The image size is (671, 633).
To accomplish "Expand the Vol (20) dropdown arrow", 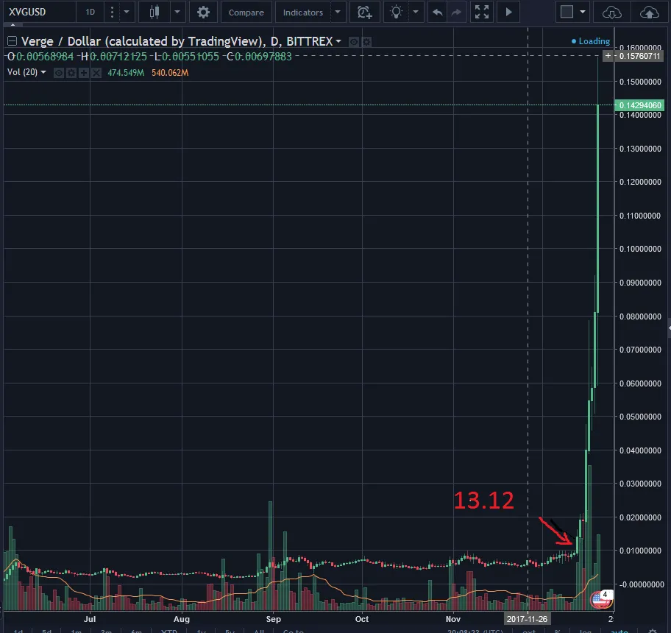I will tap(43, 72).
